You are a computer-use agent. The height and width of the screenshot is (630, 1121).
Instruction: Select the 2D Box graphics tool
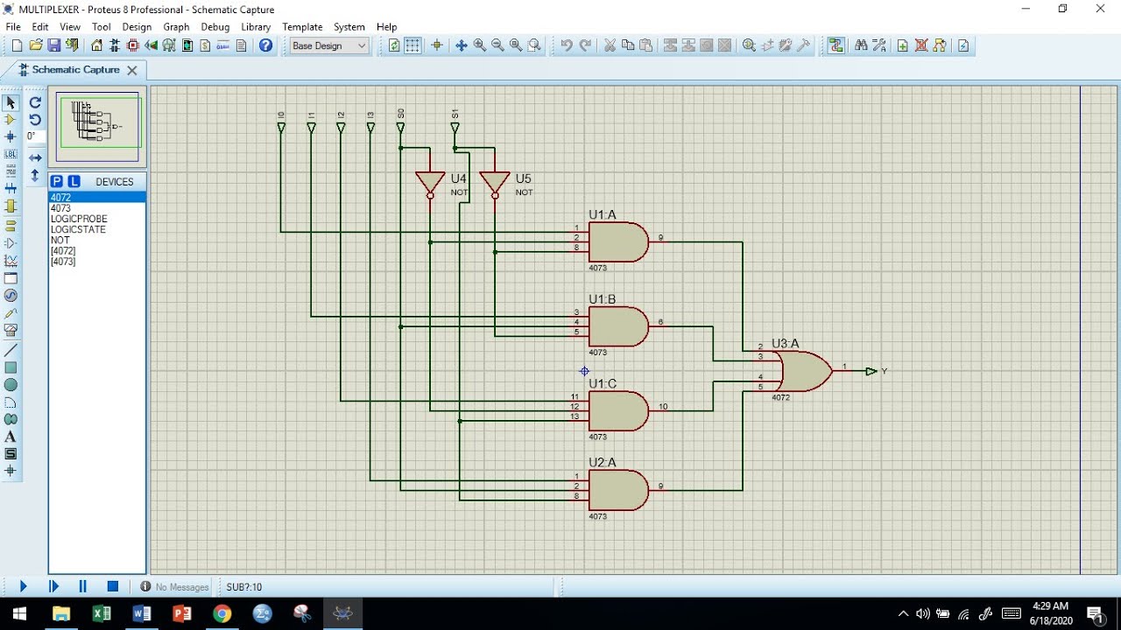click(11, 367)
